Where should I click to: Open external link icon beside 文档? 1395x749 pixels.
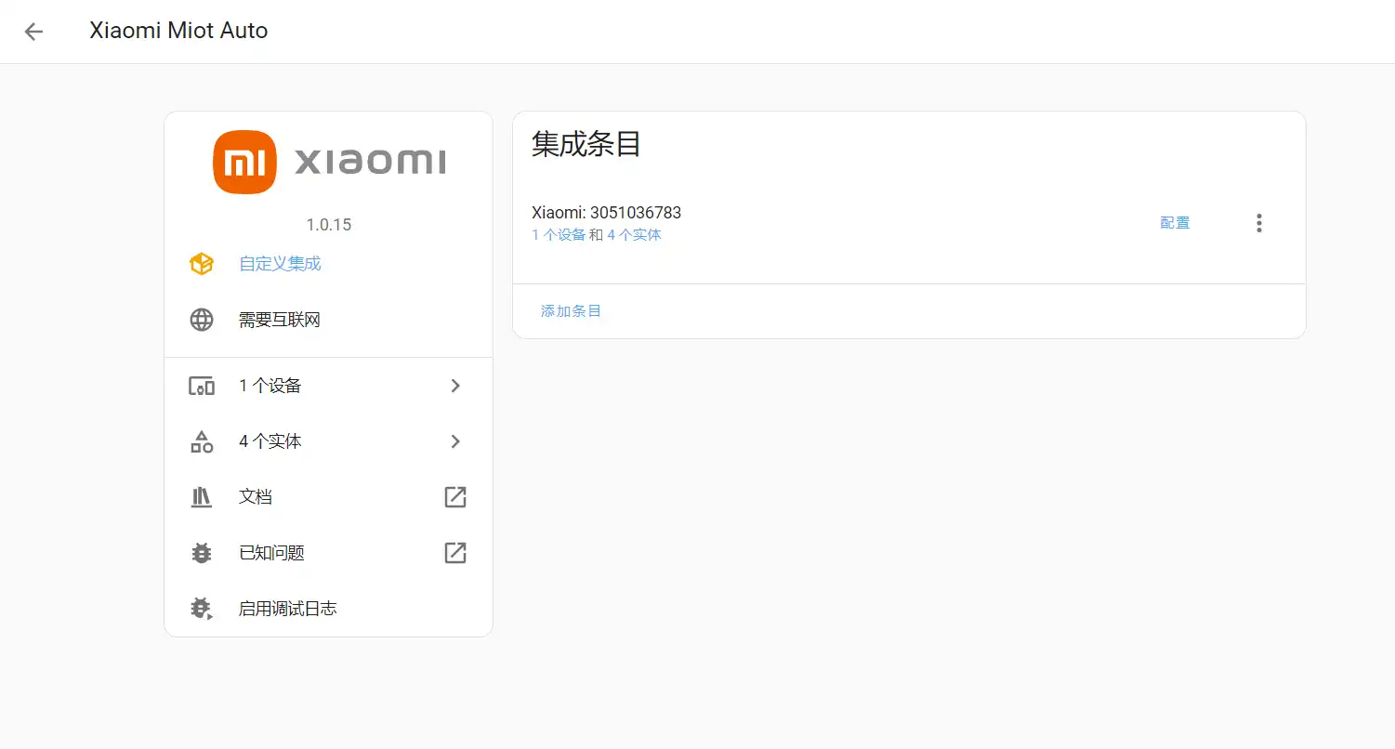point(454,497)
